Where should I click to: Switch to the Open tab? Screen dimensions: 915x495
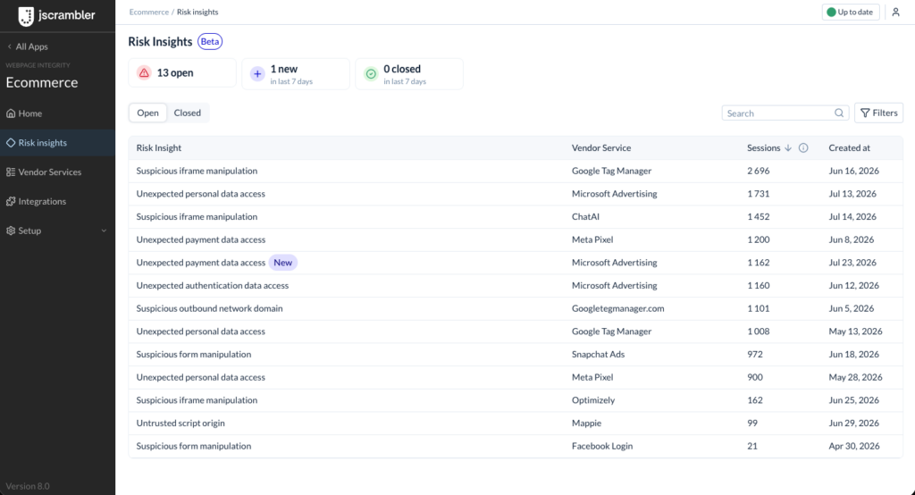147,113
